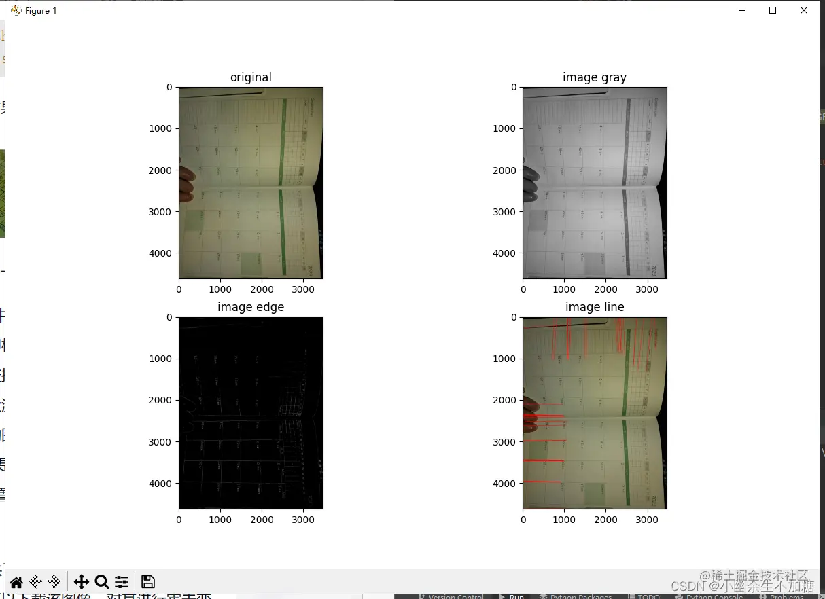Open Problems tab in IDE behind

pyautogui.click(x=782, y=596)
